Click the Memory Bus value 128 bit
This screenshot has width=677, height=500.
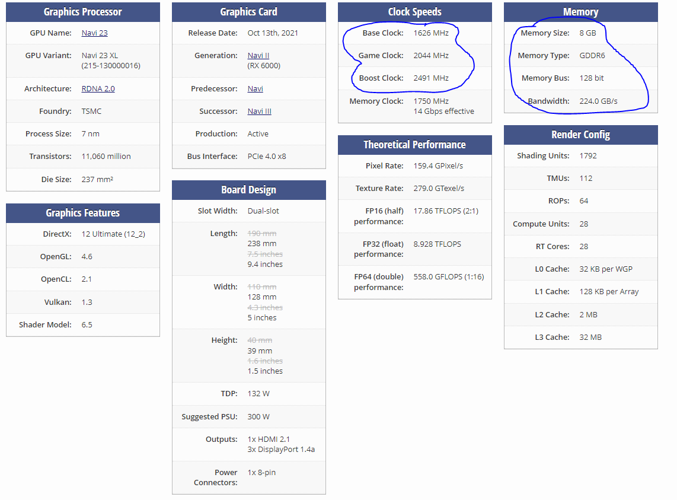coord(592,78)
